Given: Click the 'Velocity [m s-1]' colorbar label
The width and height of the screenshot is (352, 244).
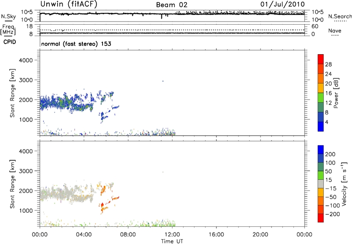Looking at the screenshot, I should [x=344, y=184].
